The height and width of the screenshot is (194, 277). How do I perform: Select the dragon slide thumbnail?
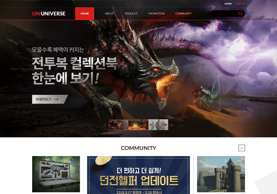(x=119, y=125)
